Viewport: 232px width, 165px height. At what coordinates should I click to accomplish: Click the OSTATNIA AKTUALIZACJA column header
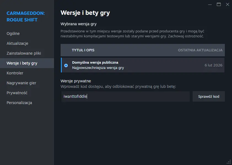pyautogui.click(x=200, y=50)
